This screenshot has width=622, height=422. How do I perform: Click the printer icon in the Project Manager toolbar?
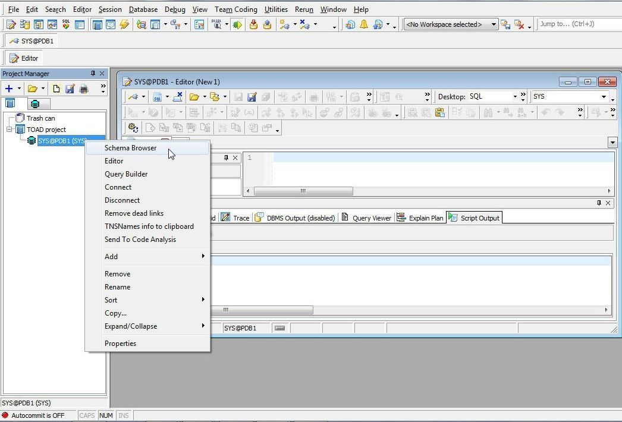(84, 89)
